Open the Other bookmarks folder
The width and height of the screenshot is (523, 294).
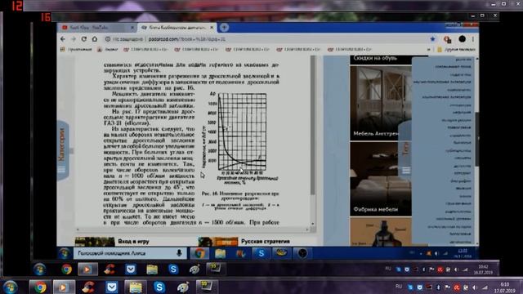coord(456,49)
